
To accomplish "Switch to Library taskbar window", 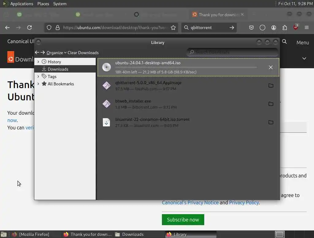I will [191, 234].
